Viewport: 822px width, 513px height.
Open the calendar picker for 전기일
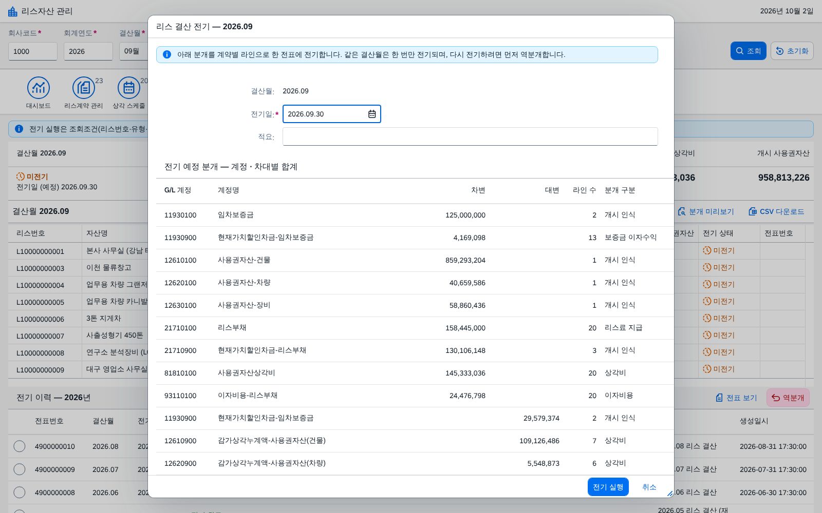[372, 114]
